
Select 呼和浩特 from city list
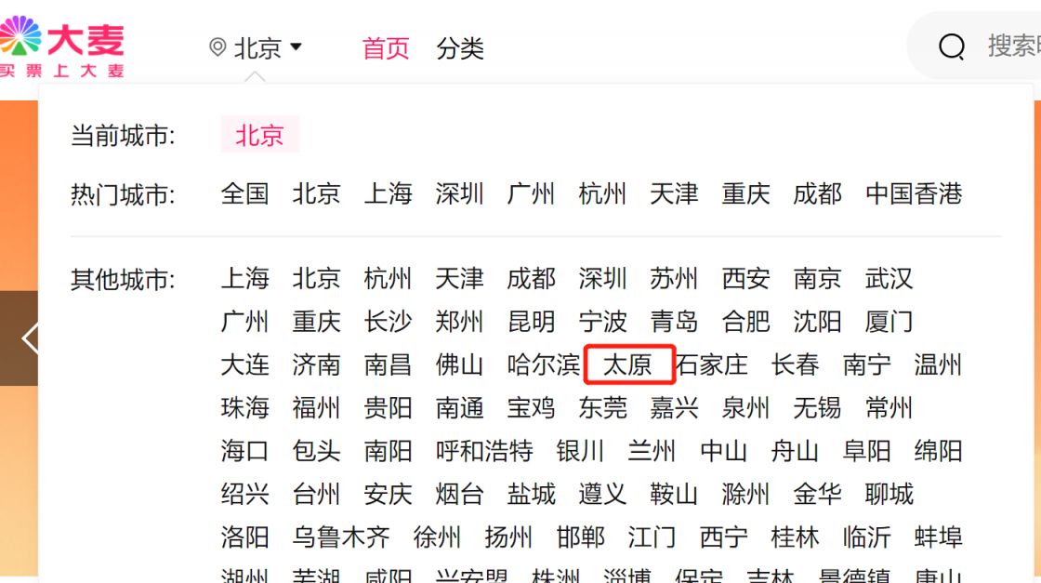point(484,451)
